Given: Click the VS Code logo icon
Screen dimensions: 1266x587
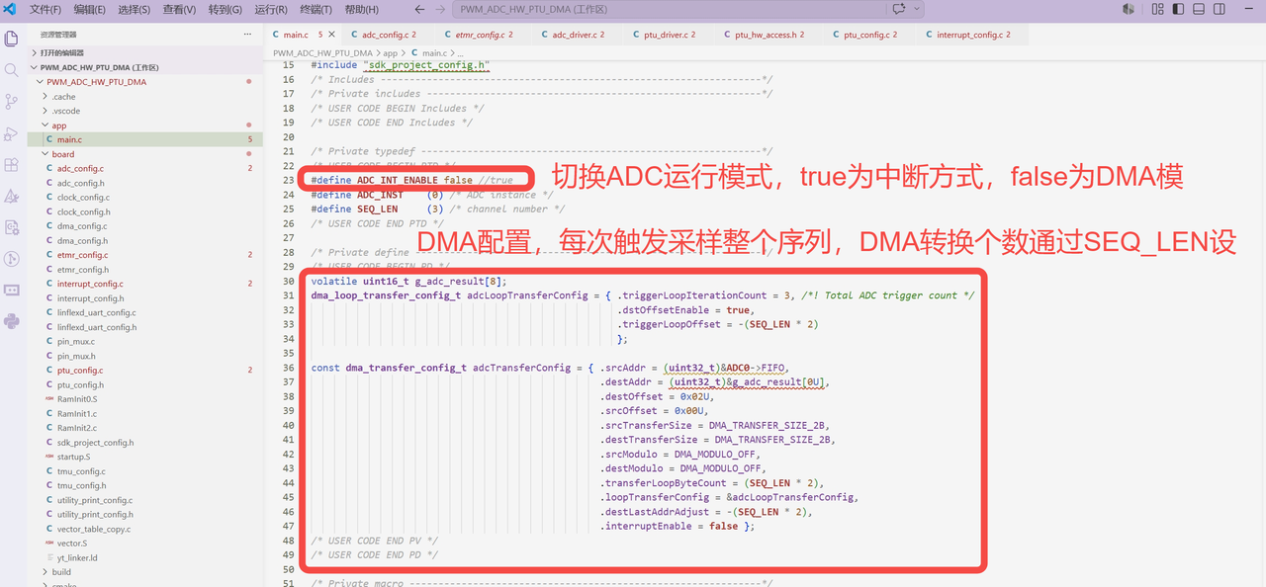Looking at the screenshot, I should pyautogui.click(x=10, y=9).
